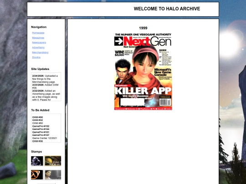The height and width of the screenshot is (184, 246).
Task: Open the Homepage navigation link
Action: pyautogui.click(x=38, y=33)
